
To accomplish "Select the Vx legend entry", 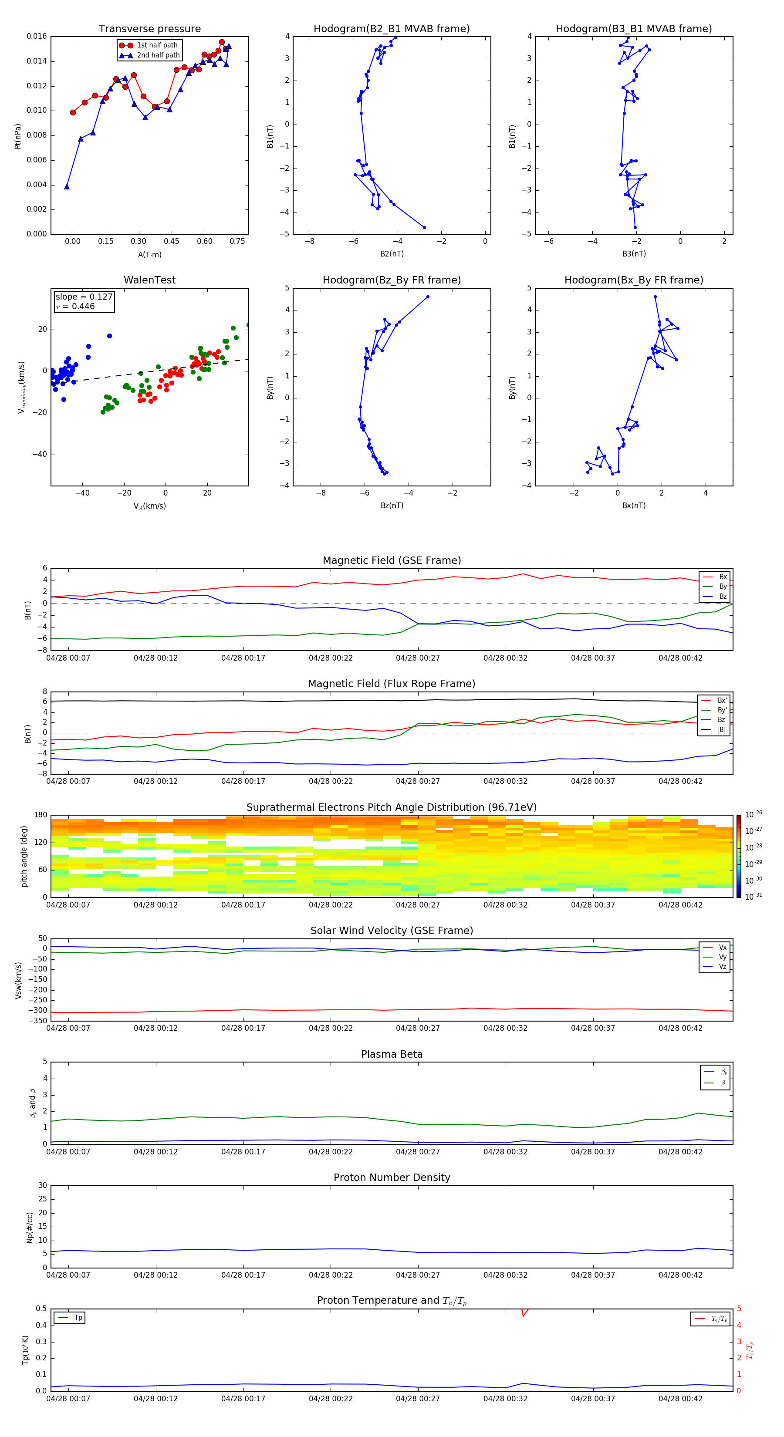I will coord(715,947).
